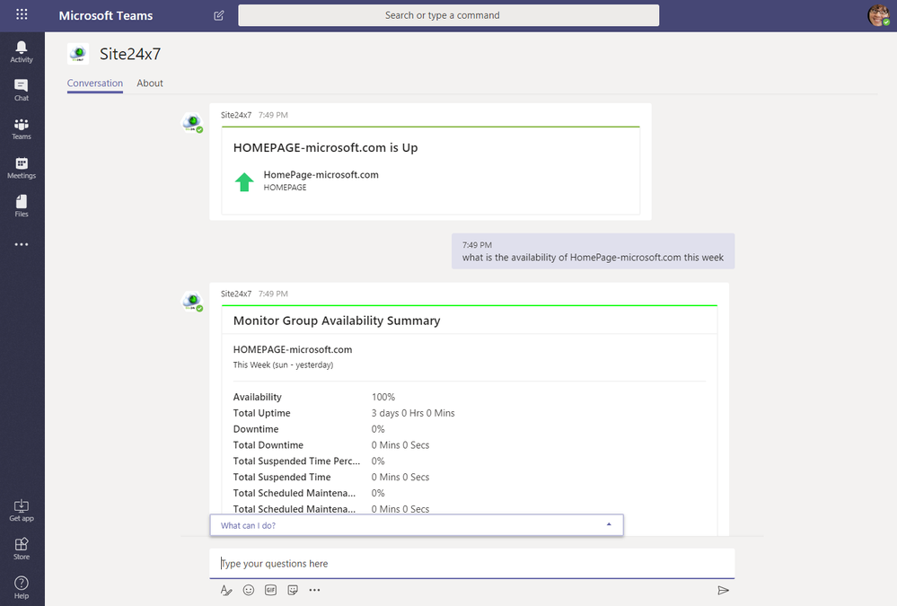Viewport: 897px width, 606px height.
Task: Start a new chat with compose icon
Action: click(218, 15)
